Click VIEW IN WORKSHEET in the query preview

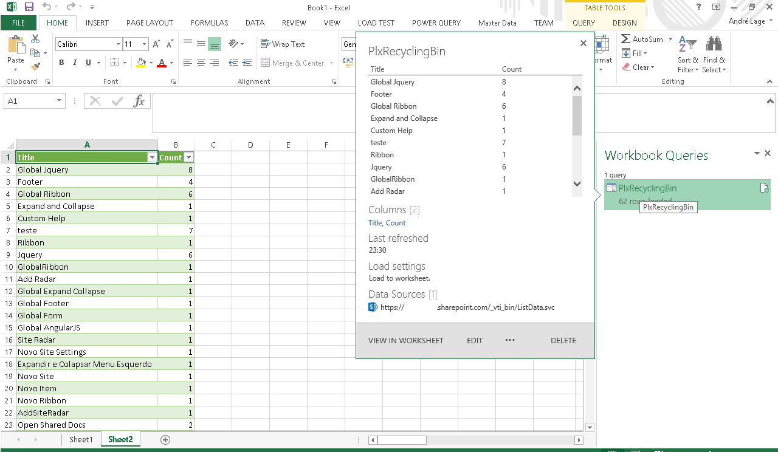pyautogui.click(x=406, y=340)
